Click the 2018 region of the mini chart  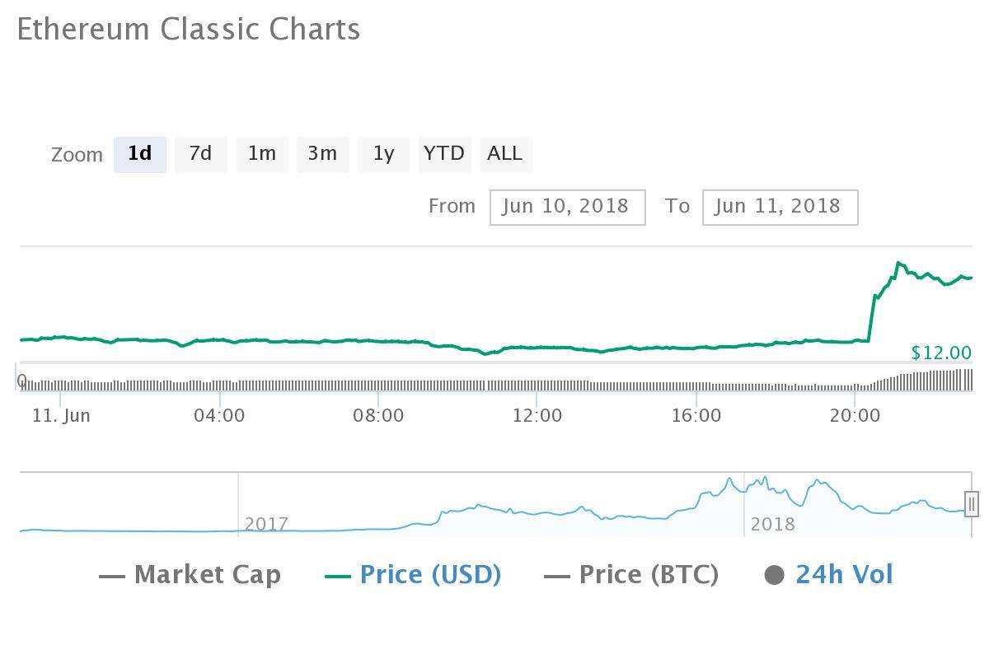tap(773, 524)
